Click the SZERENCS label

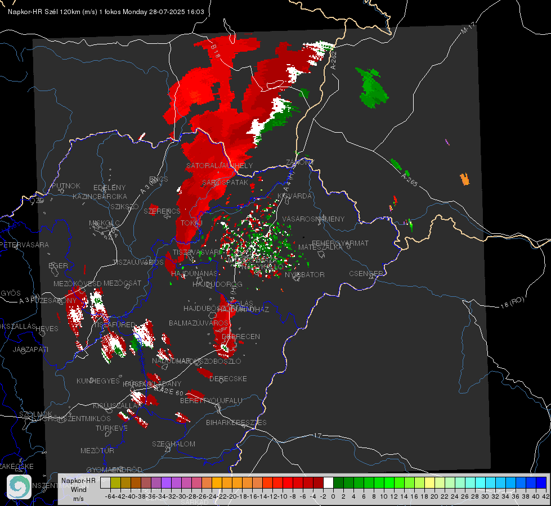pos(162,211)
